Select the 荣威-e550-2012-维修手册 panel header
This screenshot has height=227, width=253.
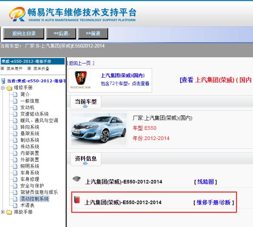coord(33,61)
